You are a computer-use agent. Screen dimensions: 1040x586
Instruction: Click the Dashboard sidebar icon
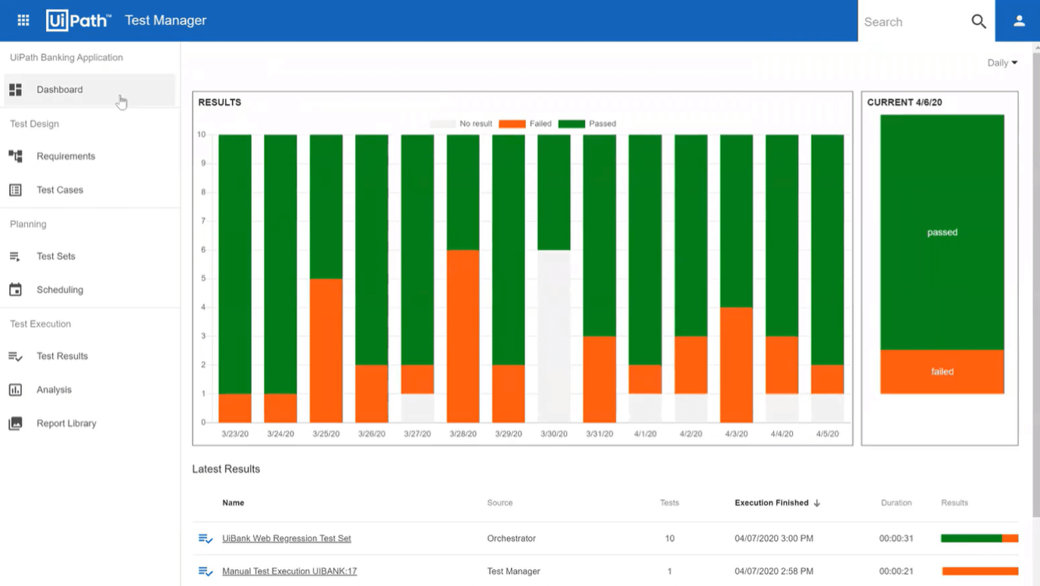coord(15,90)
